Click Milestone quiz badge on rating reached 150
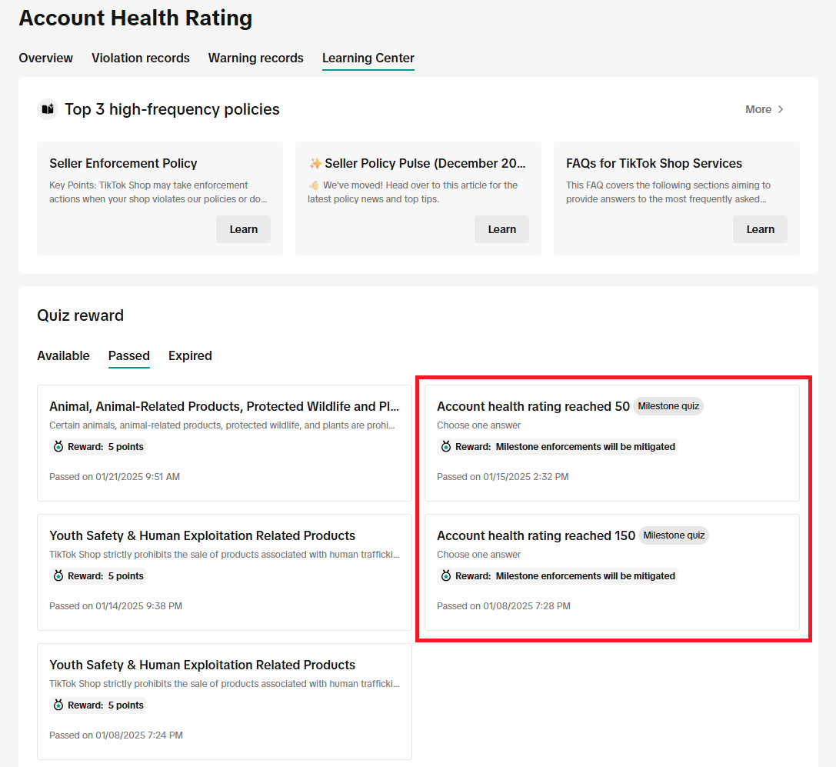The height and width of the screenshot is (767, 836). click(674, 535)
